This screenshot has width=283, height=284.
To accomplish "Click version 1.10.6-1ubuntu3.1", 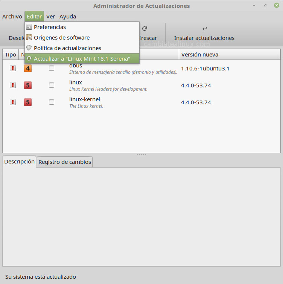I will (x=205, y=69).
